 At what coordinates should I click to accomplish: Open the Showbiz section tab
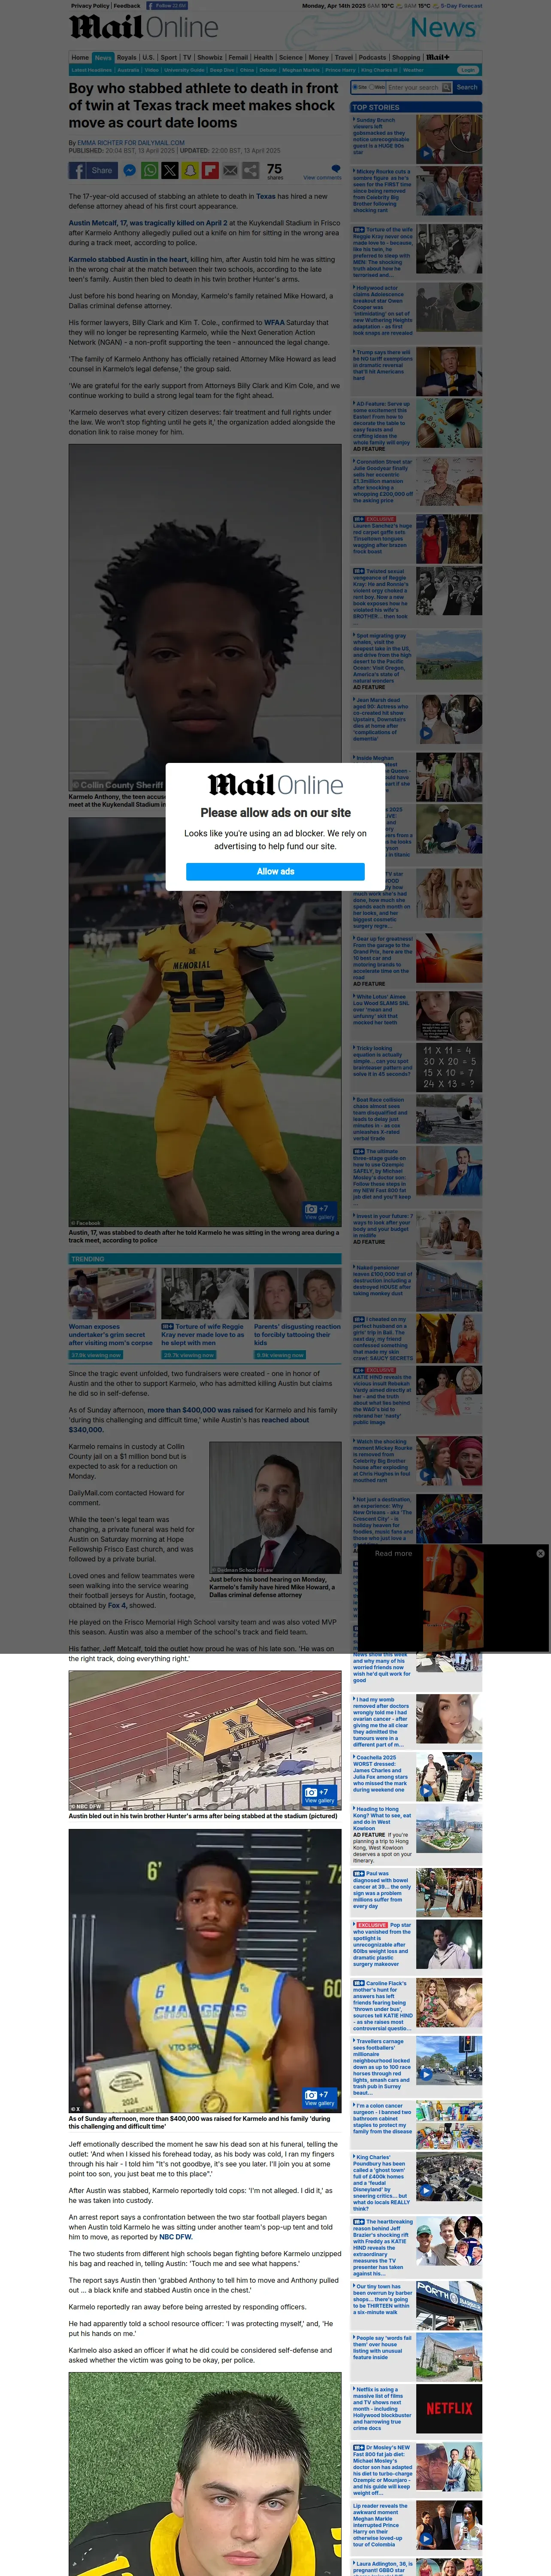(x=209, y=57)
